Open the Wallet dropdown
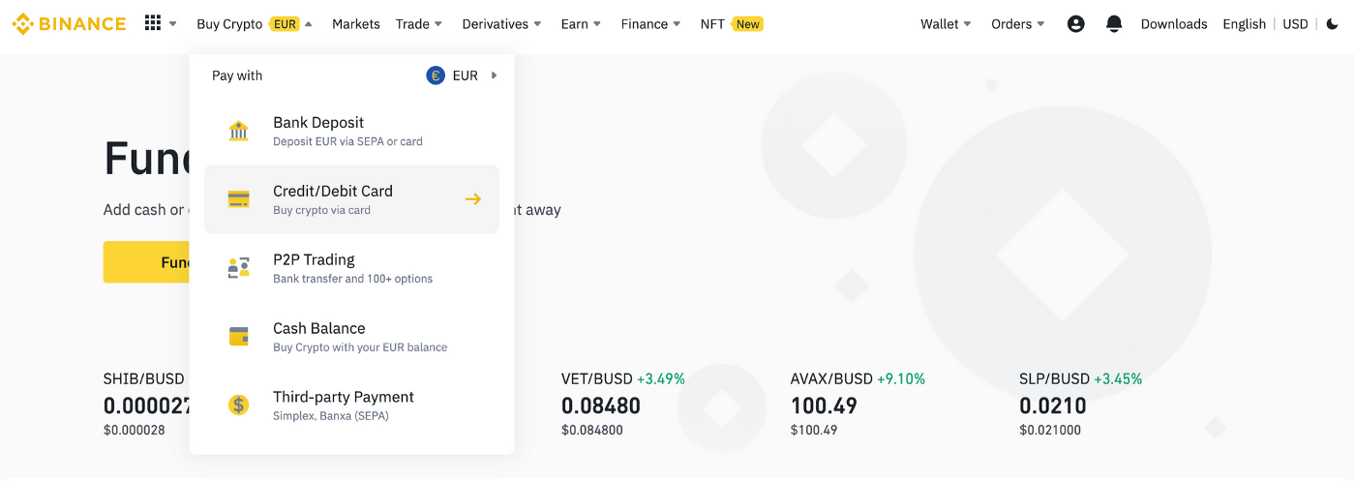This screenshot has height=481, width=1355. coord(946,24)
